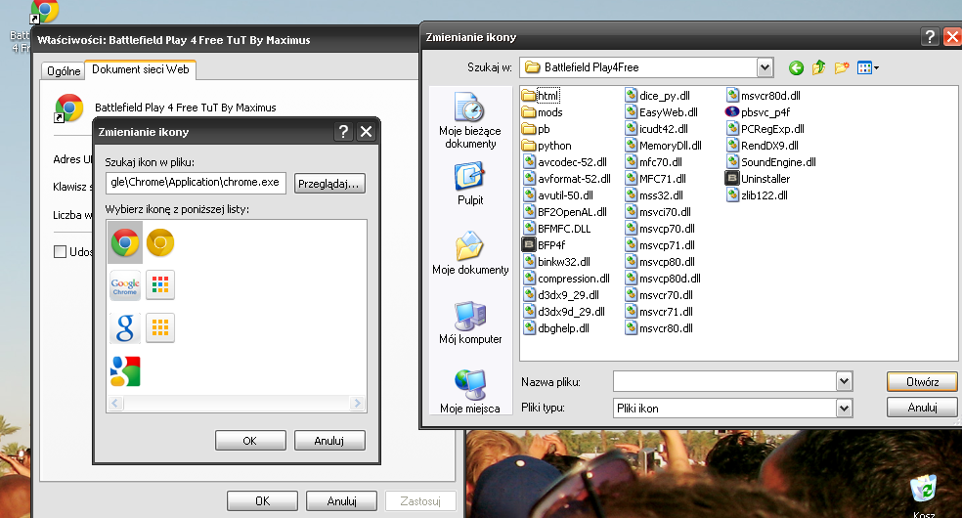
Task: Open the views menu dropdown icon
Action: click(868, 68)
